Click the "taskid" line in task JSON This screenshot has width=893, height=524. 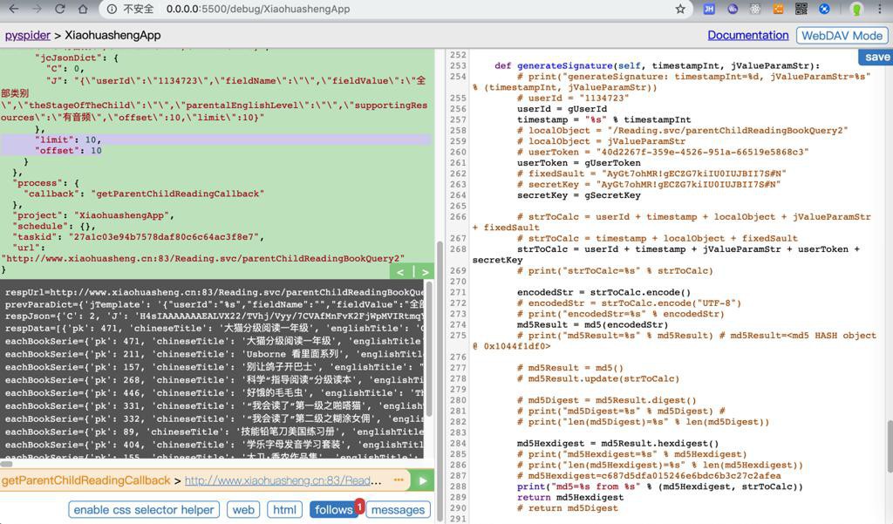[x=138, y=237]
